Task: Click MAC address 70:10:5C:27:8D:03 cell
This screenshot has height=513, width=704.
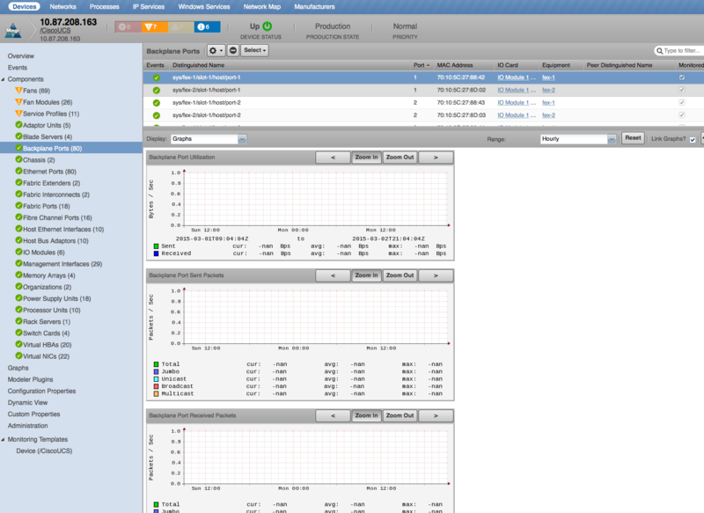Action: click(x=461, y=115)
